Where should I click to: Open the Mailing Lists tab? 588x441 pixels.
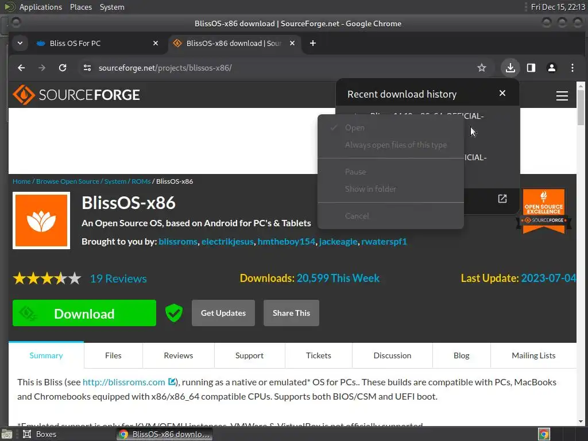click(533, 355)
